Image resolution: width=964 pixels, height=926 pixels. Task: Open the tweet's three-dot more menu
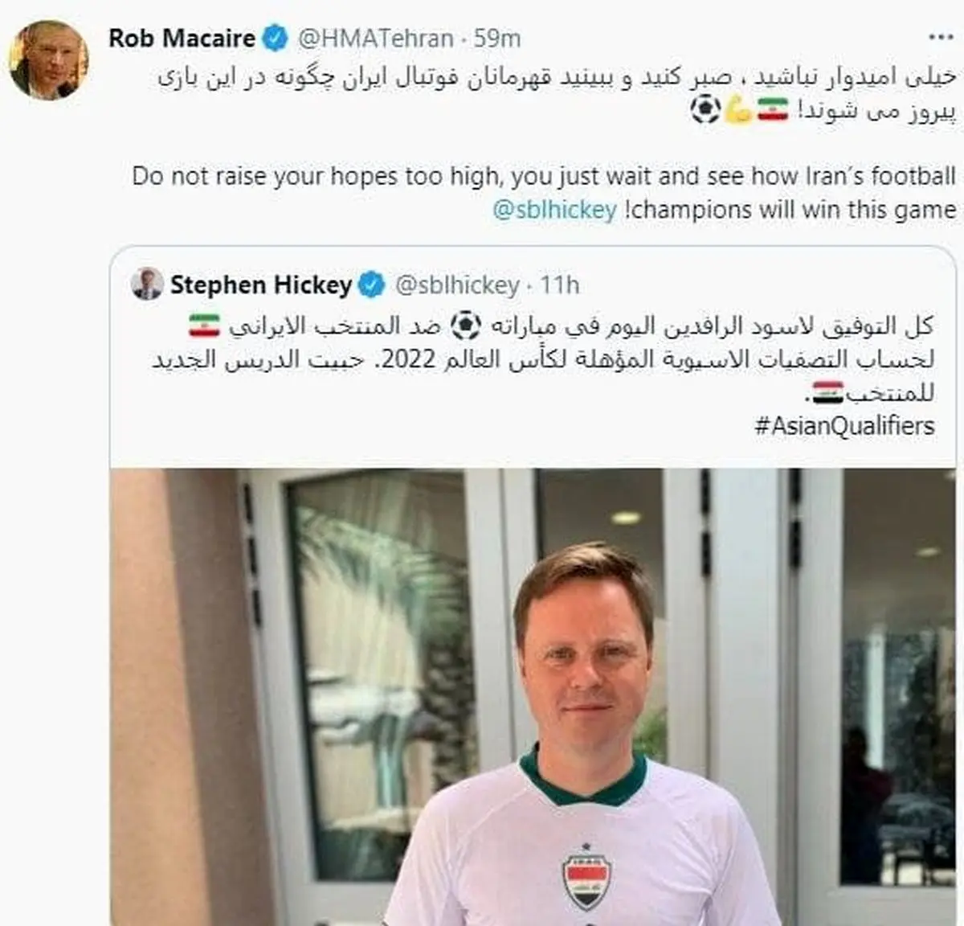click(x=941, y=38)
